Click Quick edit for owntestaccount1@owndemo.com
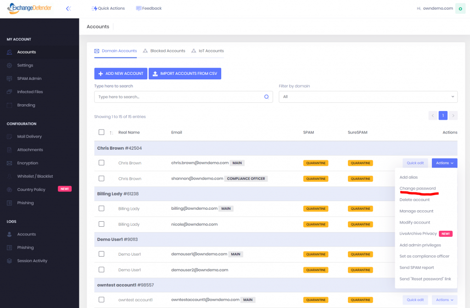 (415, 300)
